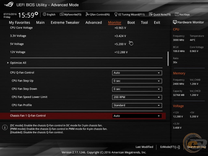
Task: Click the 44°C temperature value
Action: tap(192, 40)
